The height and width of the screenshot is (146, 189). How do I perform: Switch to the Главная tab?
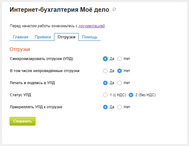(x=21, y=37)
